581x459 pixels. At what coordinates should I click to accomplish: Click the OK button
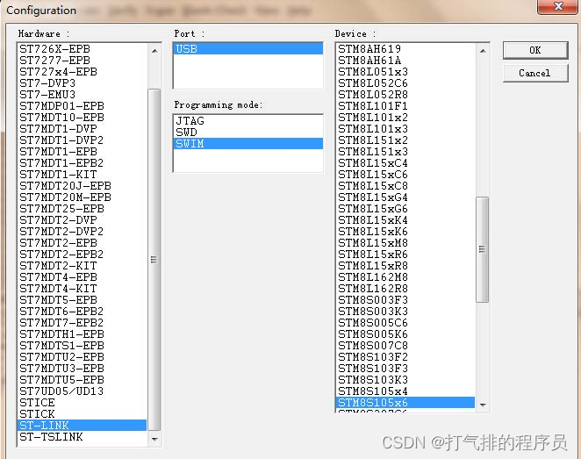535,50
